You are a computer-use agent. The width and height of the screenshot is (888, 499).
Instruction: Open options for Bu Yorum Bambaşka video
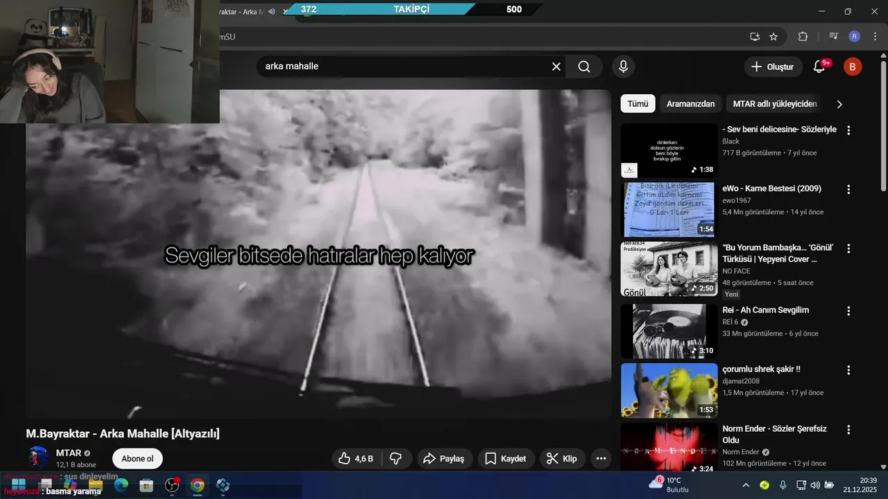coord(848,249)
